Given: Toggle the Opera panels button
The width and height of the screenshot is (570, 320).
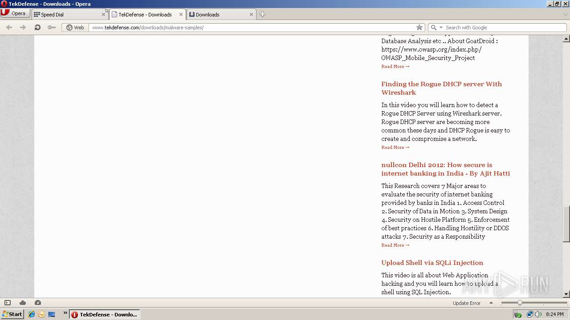Looking at the screenshot, I should (8, 303).
